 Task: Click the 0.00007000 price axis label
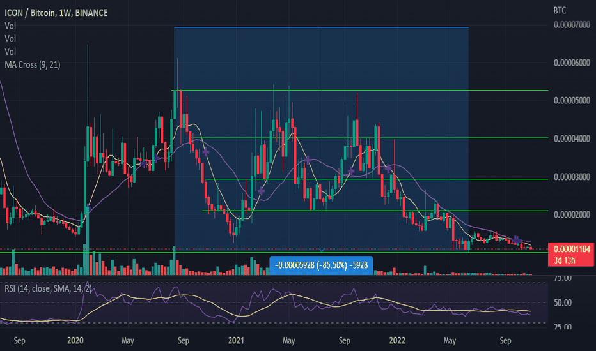(572, 25)
